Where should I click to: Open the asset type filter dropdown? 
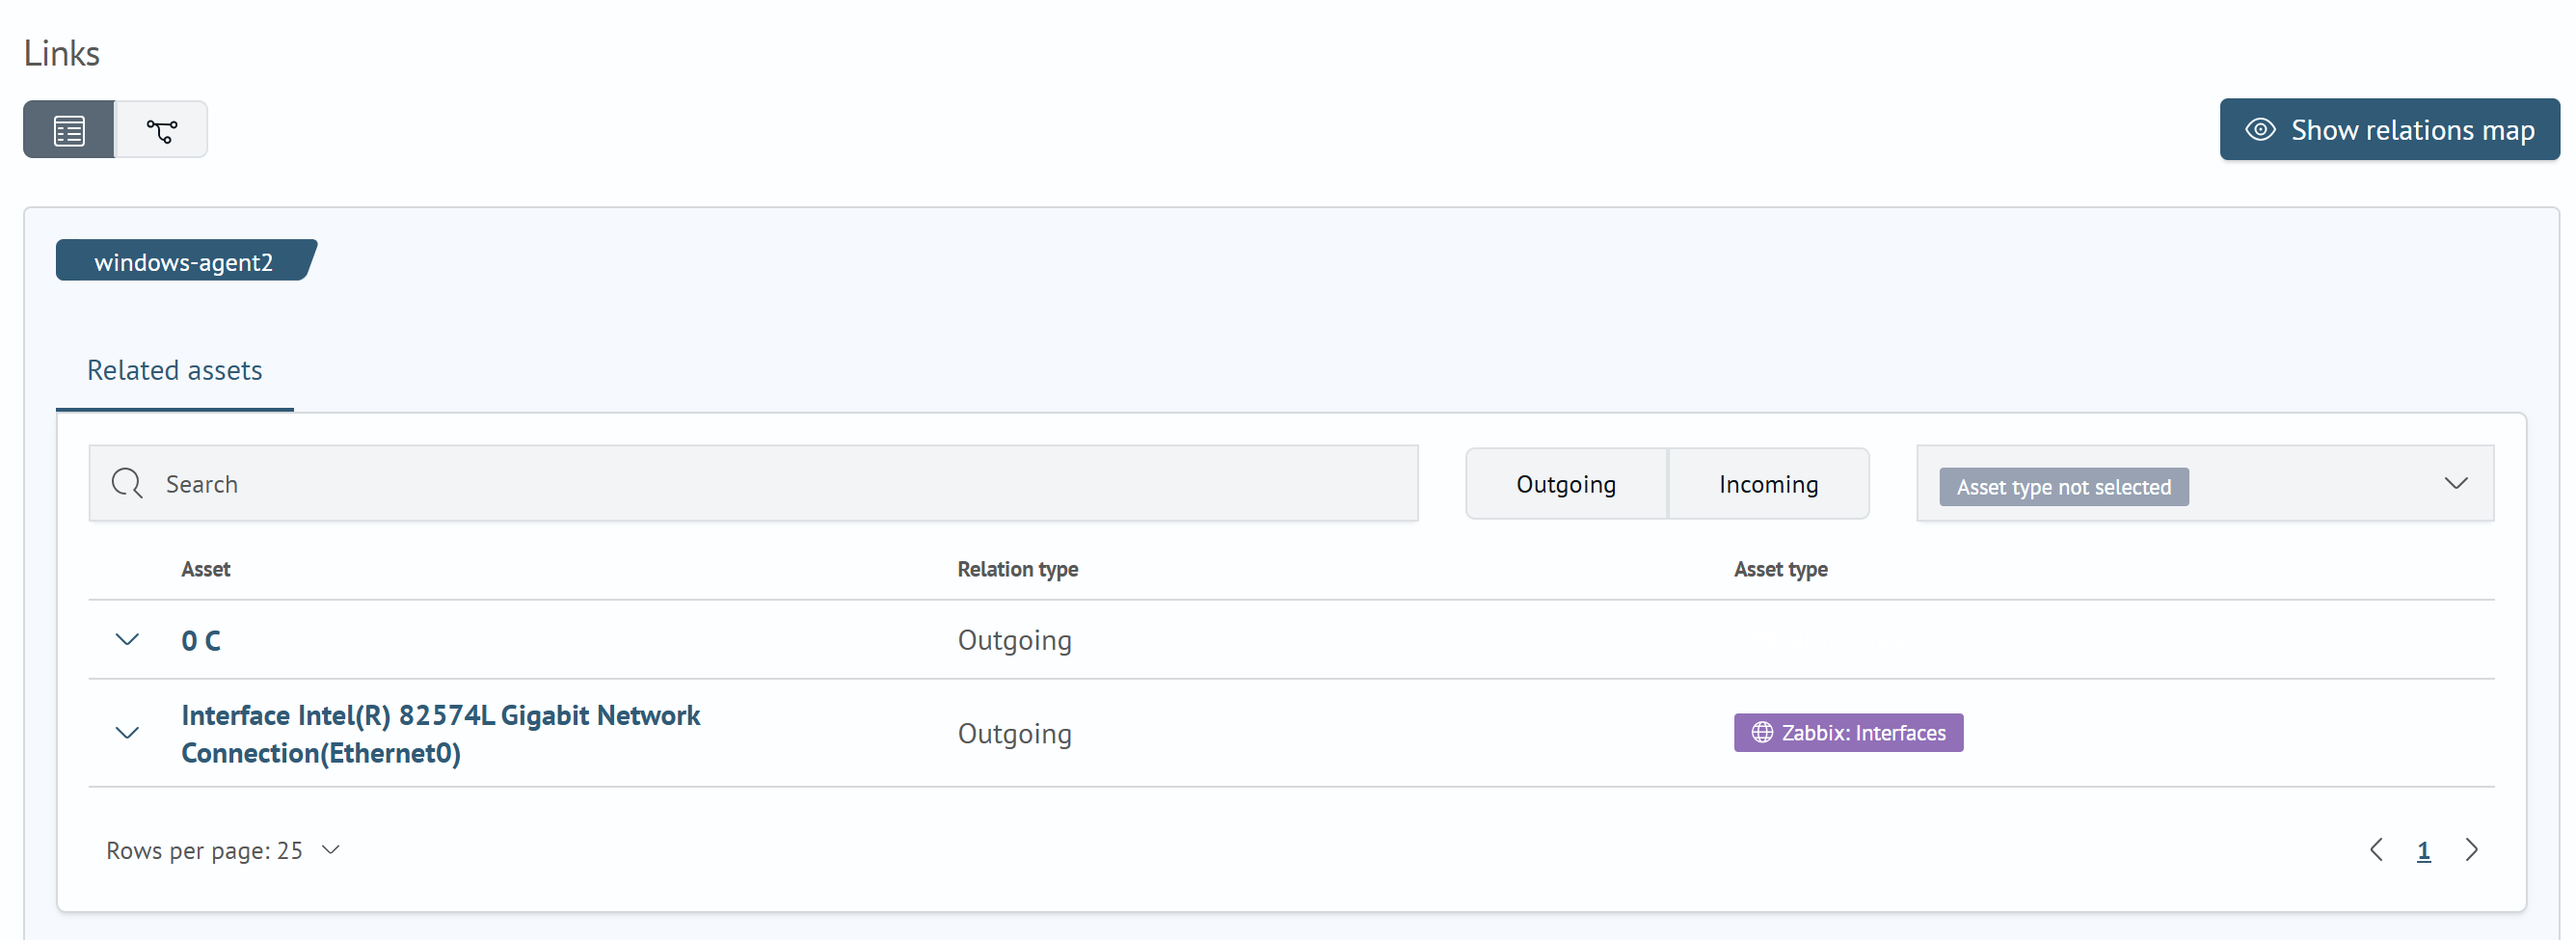click(2455, 484)
